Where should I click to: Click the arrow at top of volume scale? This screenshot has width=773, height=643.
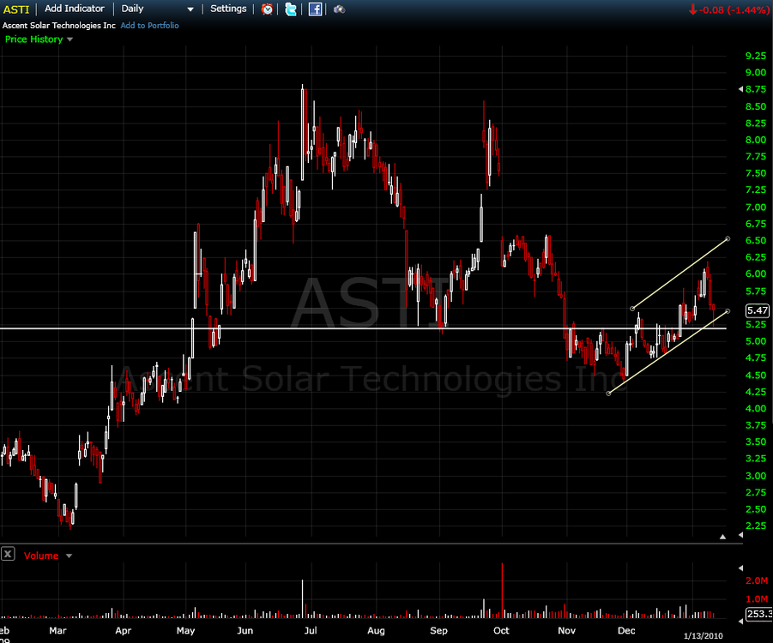740,568
